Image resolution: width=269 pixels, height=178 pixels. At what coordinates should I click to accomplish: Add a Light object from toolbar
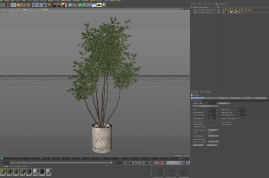(104, 5)
